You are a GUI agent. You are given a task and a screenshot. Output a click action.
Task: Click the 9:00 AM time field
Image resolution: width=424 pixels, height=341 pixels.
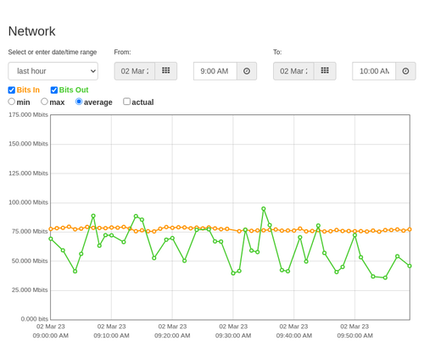point(215,71)
